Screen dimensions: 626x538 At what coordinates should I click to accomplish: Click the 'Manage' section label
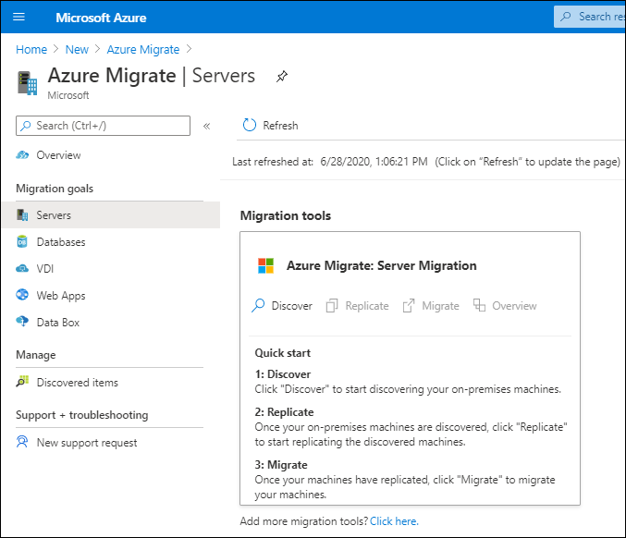(36, 355)
